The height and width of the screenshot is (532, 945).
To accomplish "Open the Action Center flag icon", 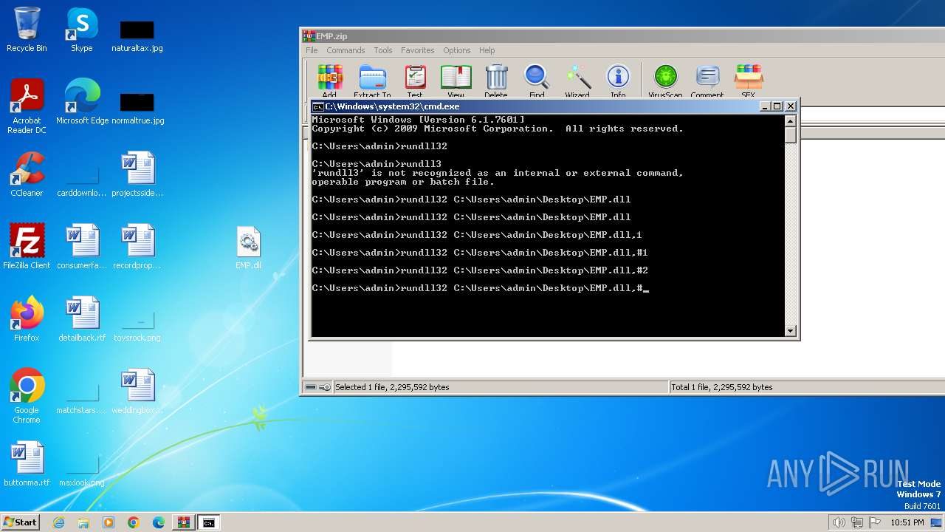I will (x=875, y=522).
